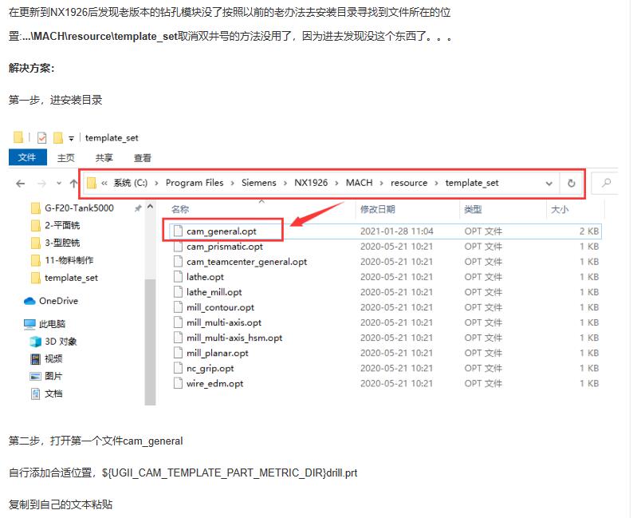The height and width of the screenshot is (518, 637).
Task: Click the 视频 videos icon
Action: (x=35, y=359)
